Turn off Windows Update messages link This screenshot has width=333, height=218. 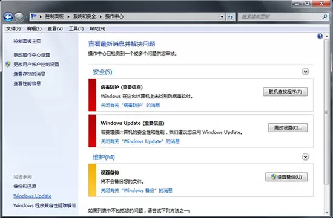pos(140,141)
